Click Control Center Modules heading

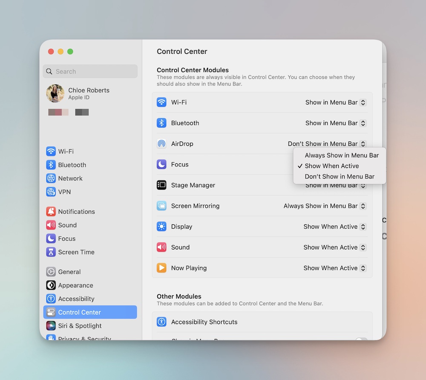click(x=193, y=70)
